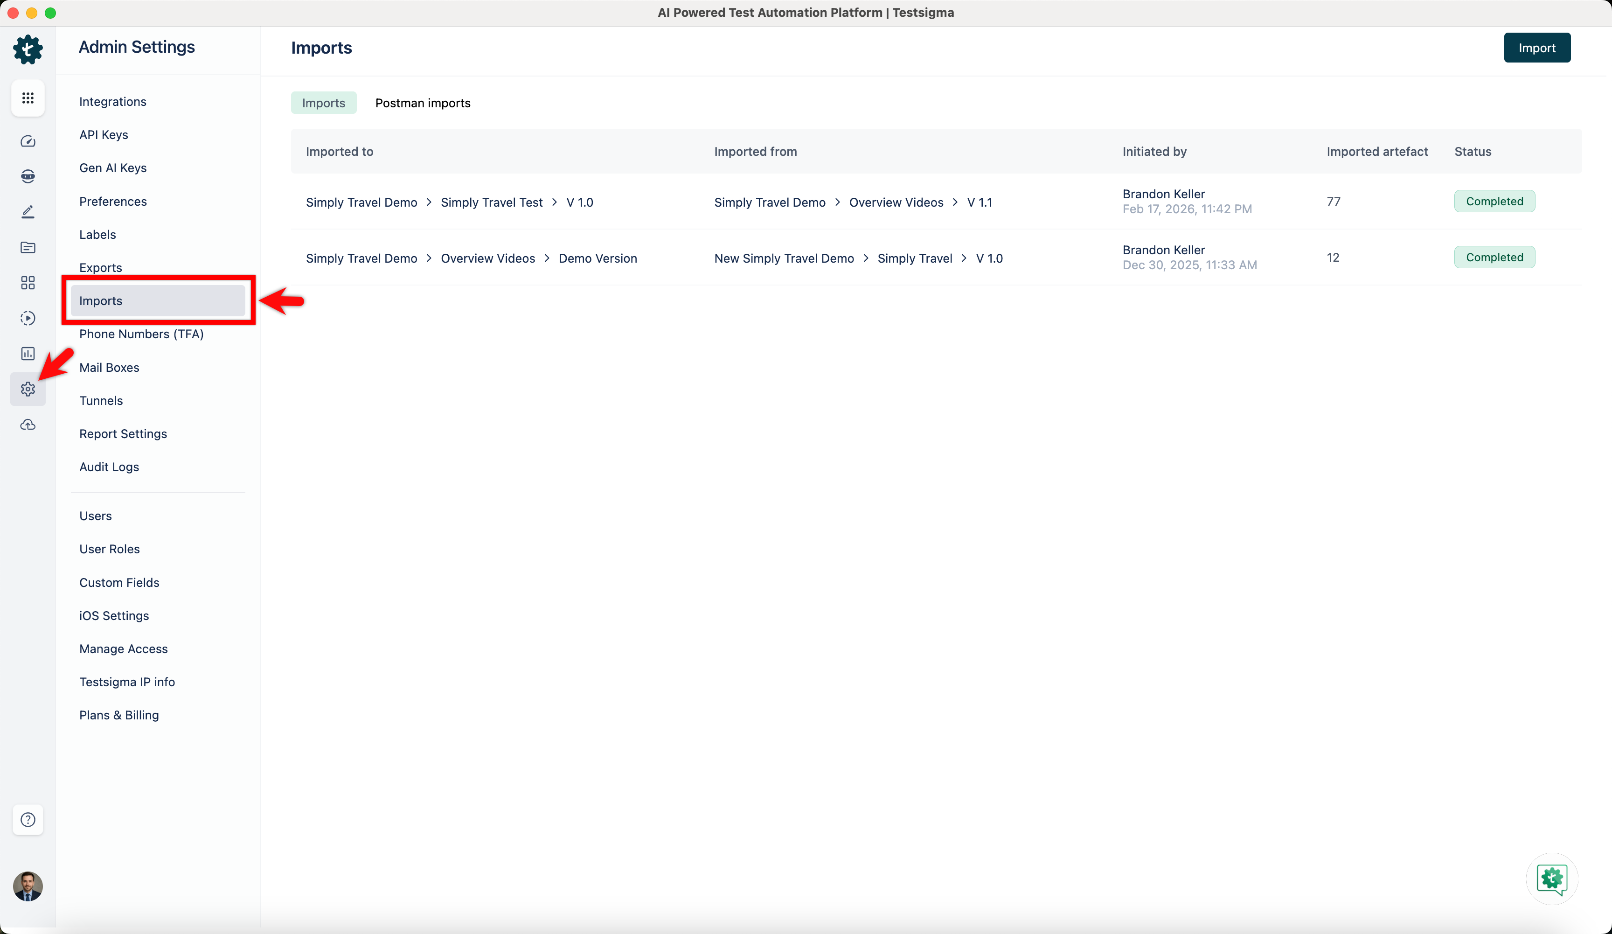Image resolution: width=1612 pixels, height=934 pixels.
Task: Click the user profile avatar
Action: click(x=28, y=886)
